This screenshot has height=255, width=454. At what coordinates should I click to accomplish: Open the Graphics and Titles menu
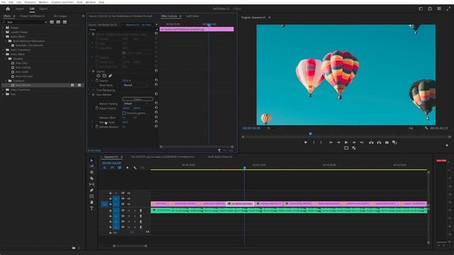[62, 2]
